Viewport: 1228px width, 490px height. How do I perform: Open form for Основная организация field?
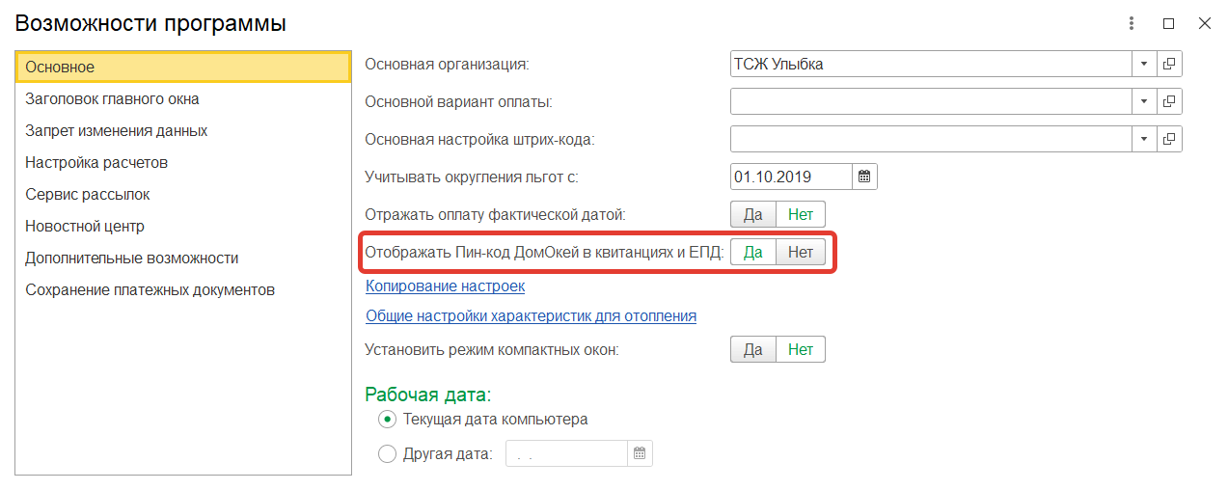point(1169,64)
